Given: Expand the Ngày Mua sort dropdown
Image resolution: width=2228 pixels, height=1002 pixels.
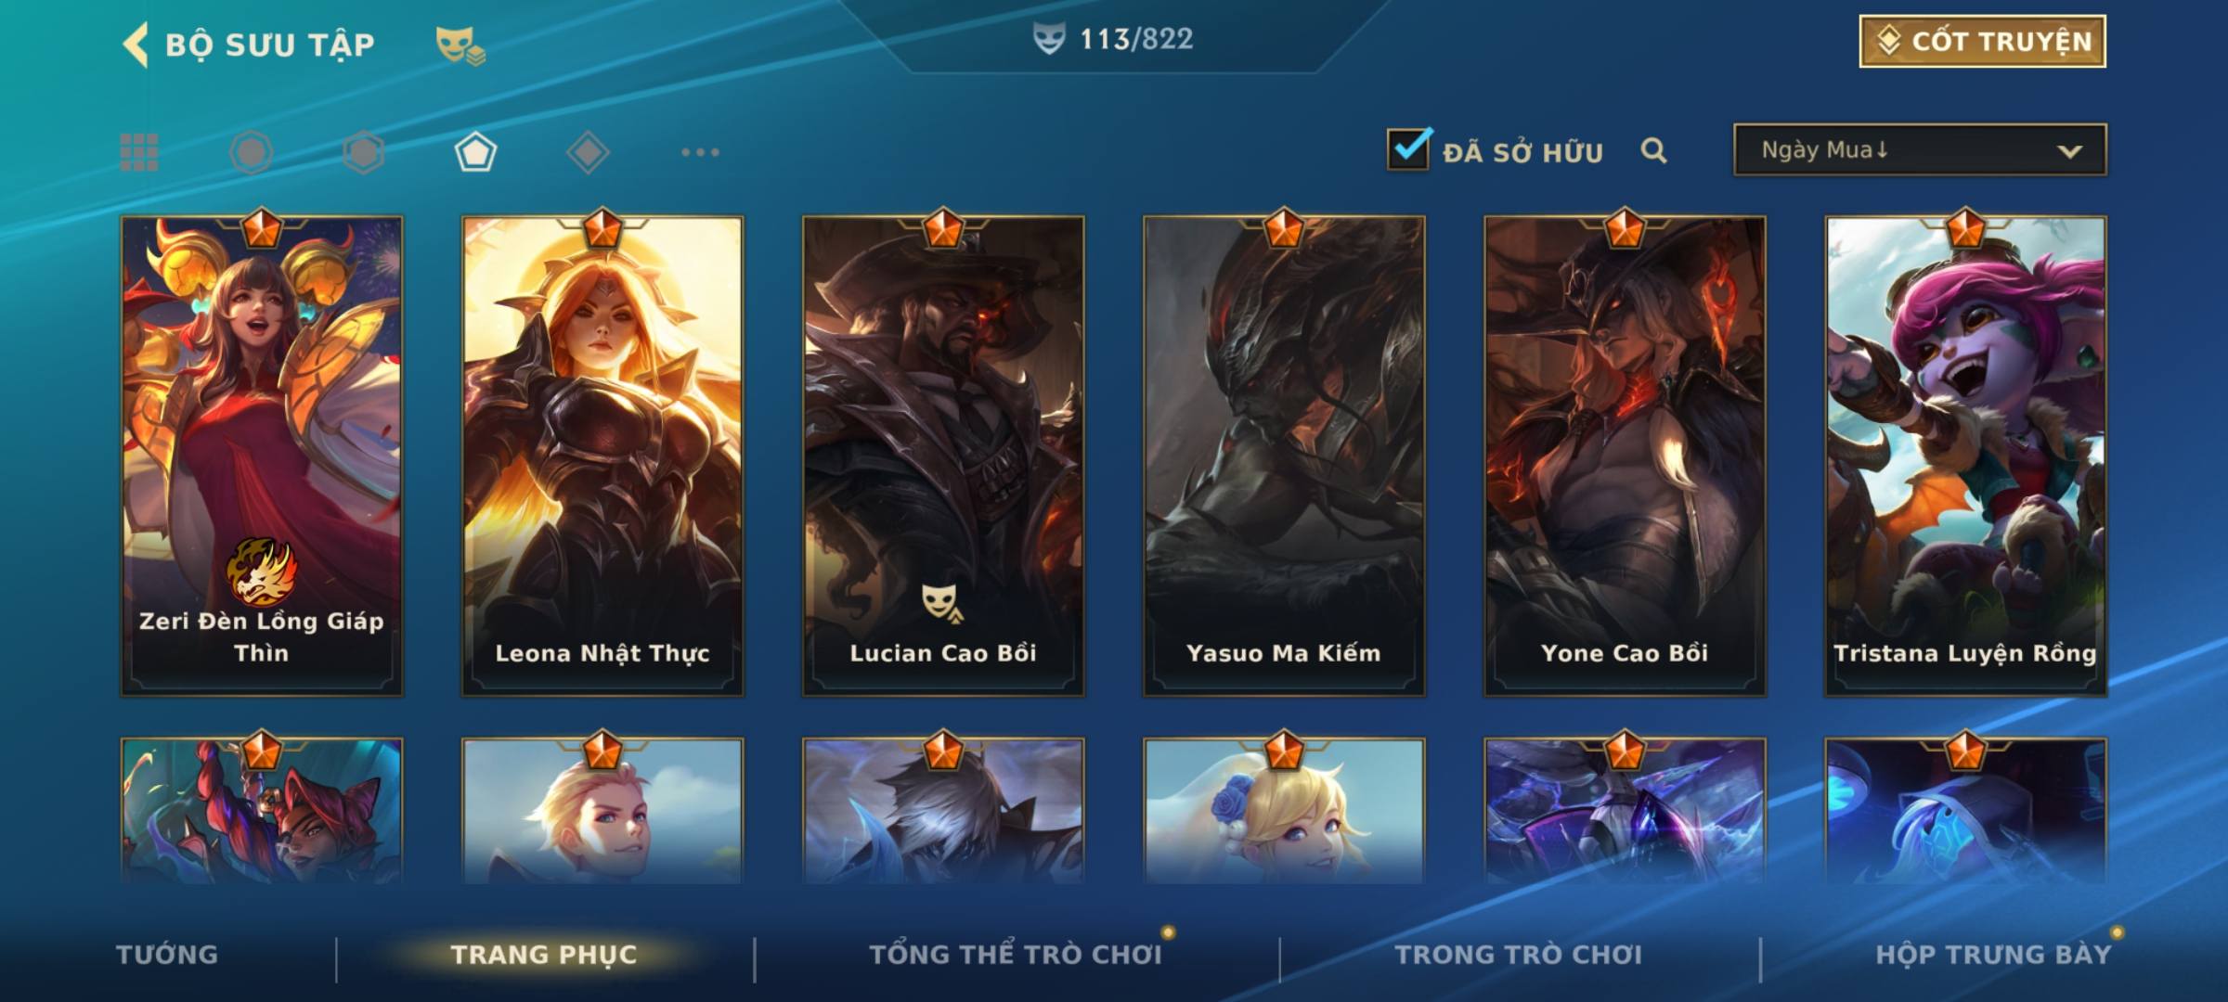Looking at the screenshot, I should click(1920, 149).
